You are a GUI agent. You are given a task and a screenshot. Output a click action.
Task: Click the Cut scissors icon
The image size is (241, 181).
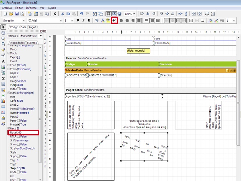click(63, 14)
